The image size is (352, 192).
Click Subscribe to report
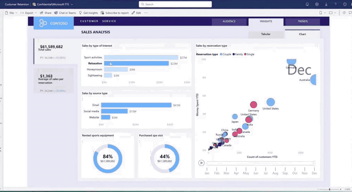[115, 13]
